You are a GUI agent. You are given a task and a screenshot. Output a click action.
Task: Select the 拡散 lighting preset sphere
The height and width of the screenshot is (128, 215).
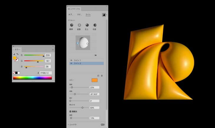coord(79,25)
